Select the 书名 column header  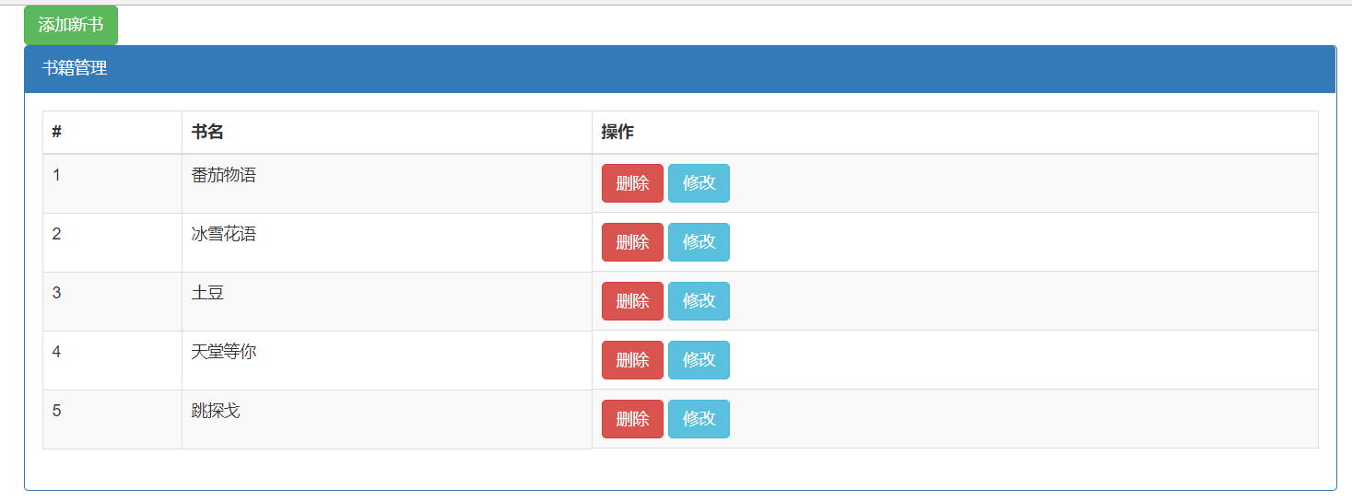tap(387, 133)
